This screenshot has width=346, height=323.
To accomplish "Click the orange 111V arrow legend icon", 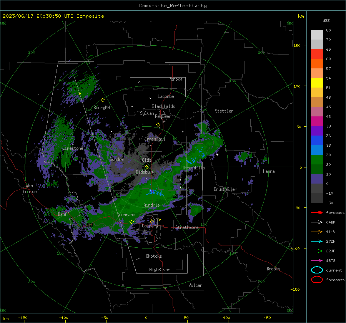I will tap(317, 232).
